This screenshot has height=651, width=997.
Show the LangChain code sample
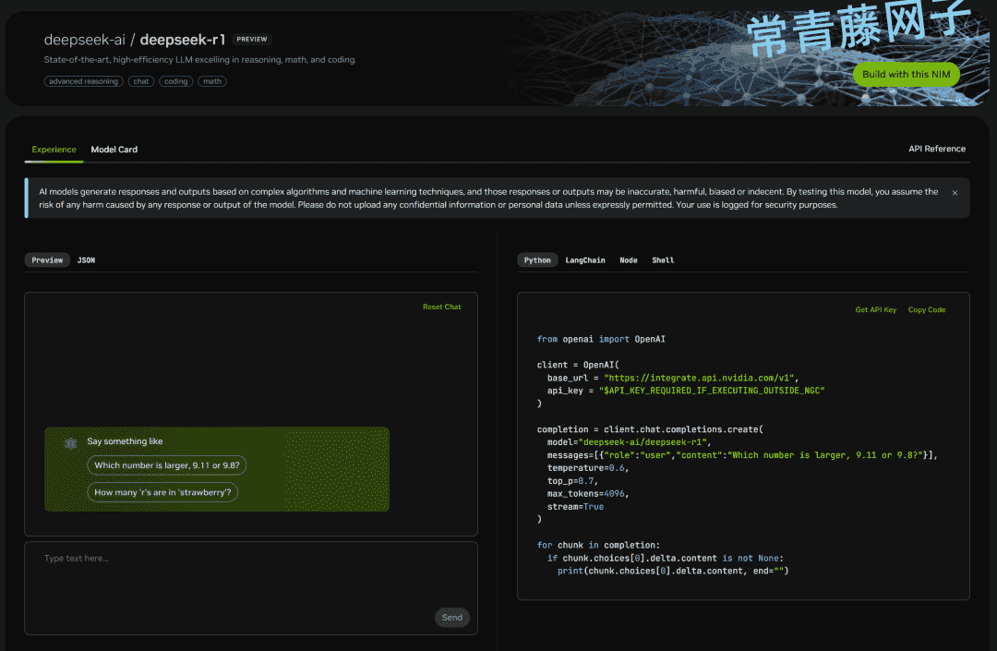[585, 260]
